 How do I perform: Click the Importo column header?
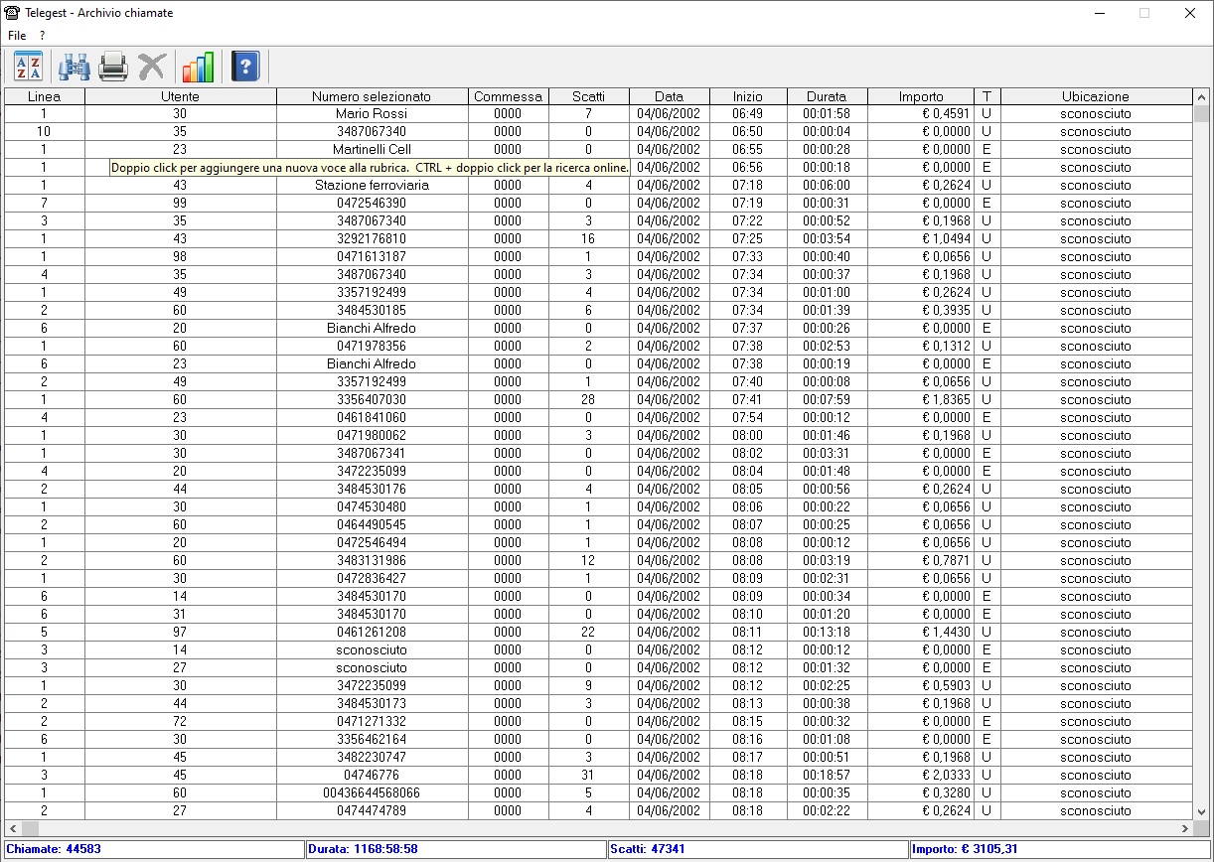[920, 96]
